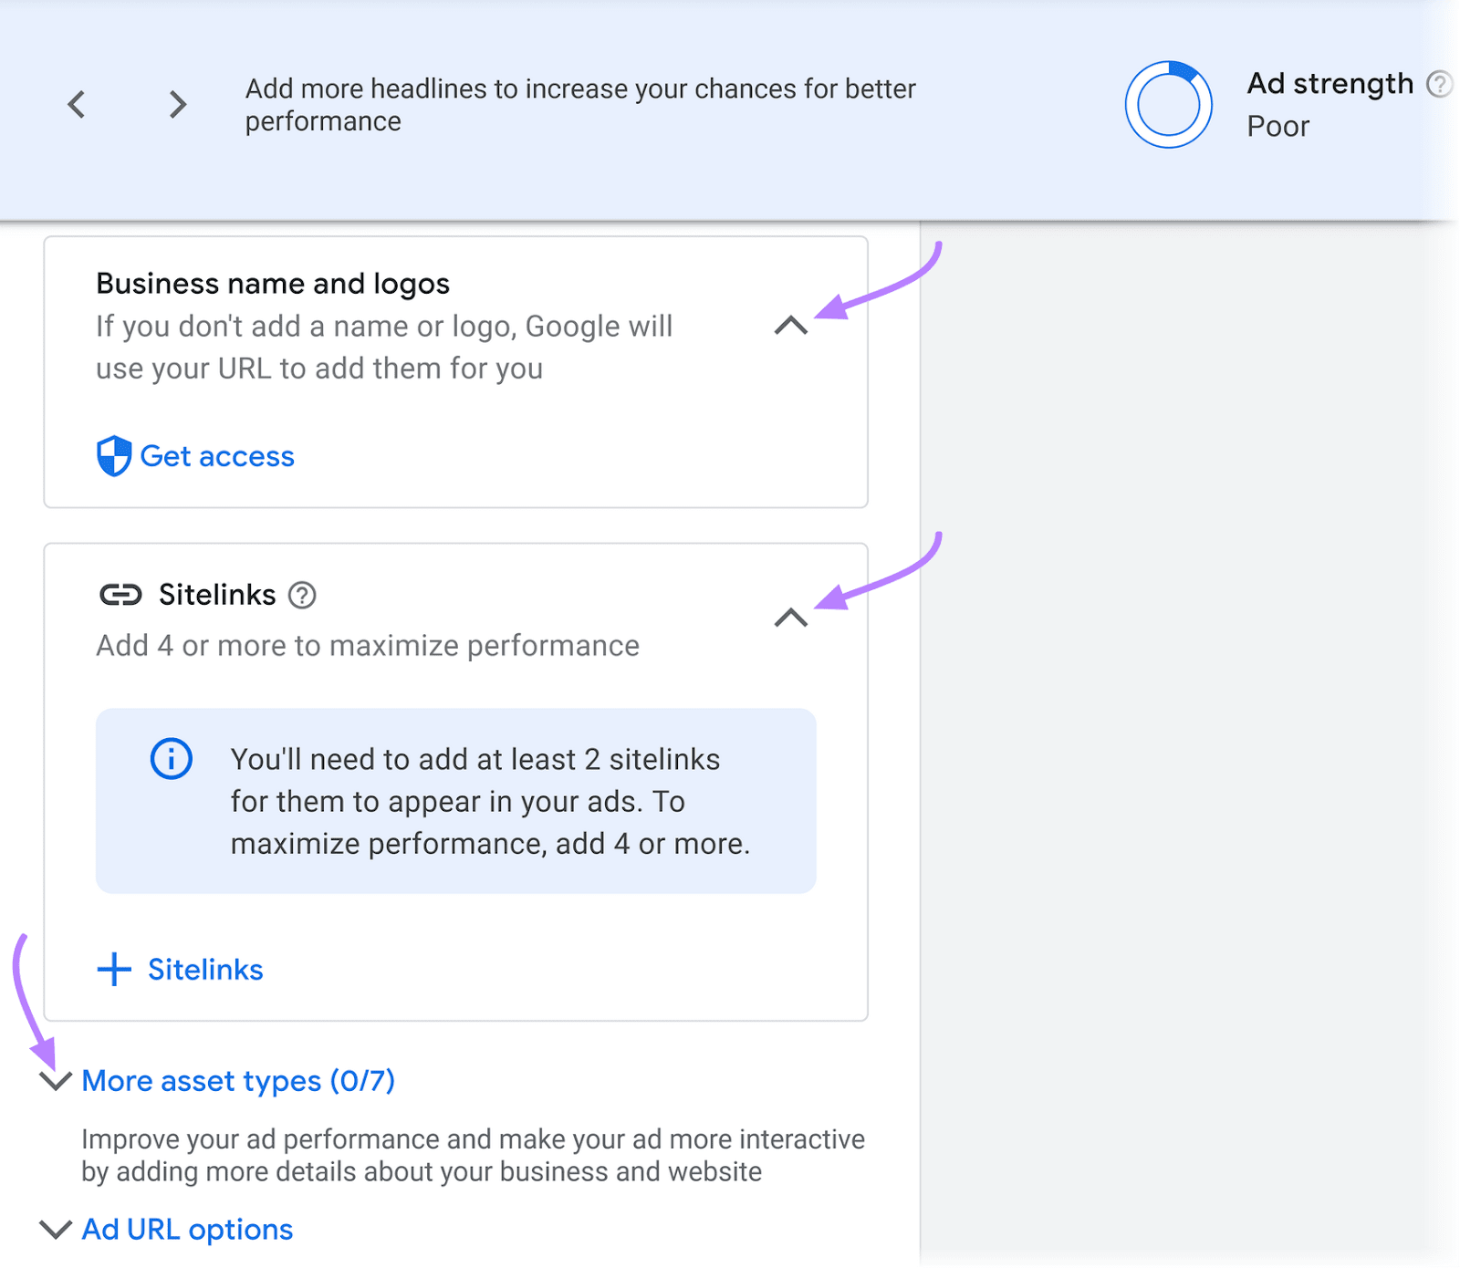Viewport: 1460px width, 1268px height.
Task: Select the 'Poor' ad strength label
Action: pyautogui.click(x=1277, y=126)
